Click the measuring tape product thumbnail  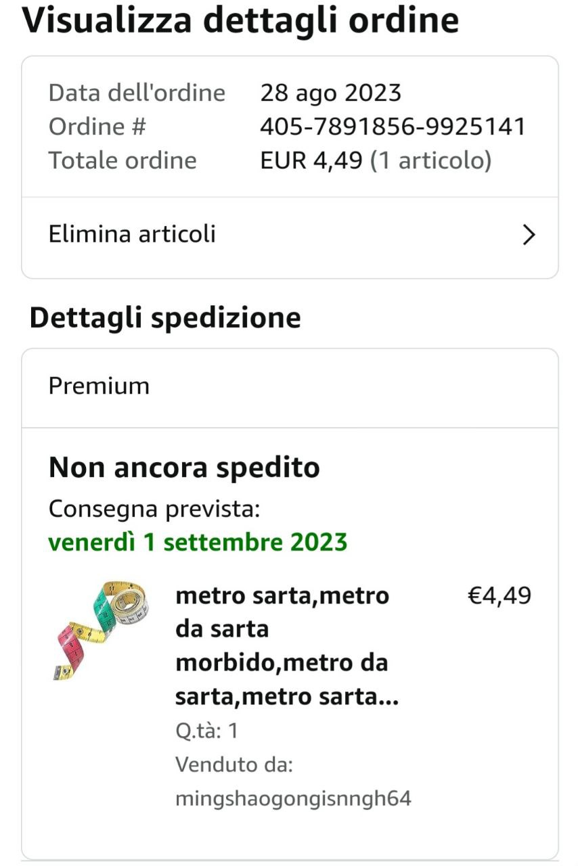coord(102,629)
